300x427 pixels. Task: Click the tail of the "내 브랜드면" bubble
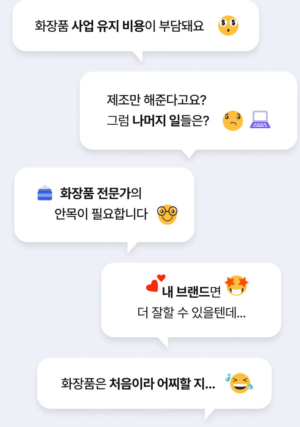click(x=163, y=342)
